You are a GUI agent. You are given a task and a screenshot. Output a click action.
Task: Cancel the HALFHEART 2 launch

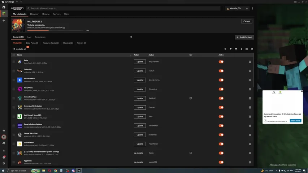coord(247,21)
